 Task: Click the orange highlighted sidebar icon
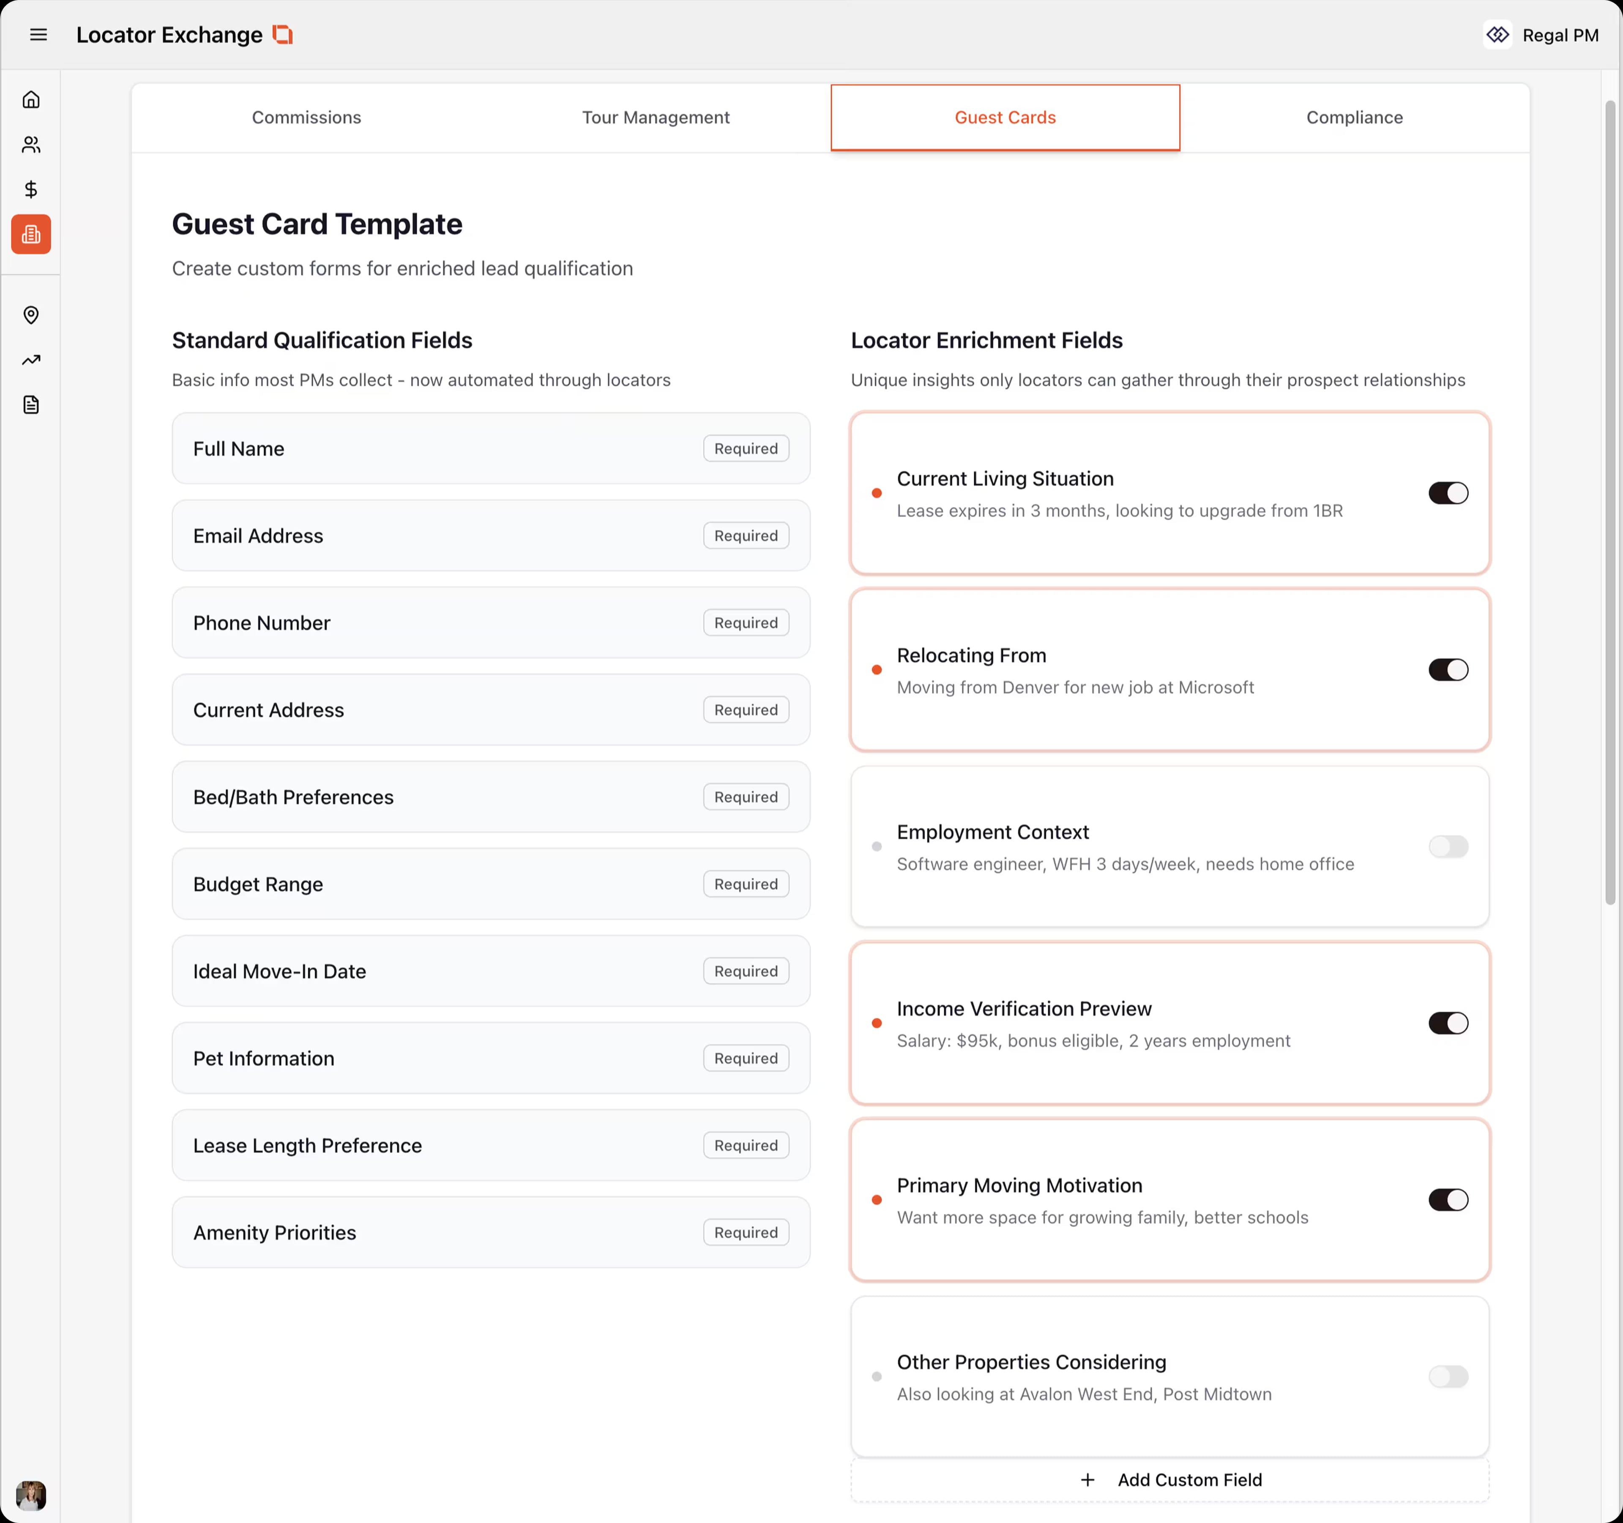coord(31,234)
